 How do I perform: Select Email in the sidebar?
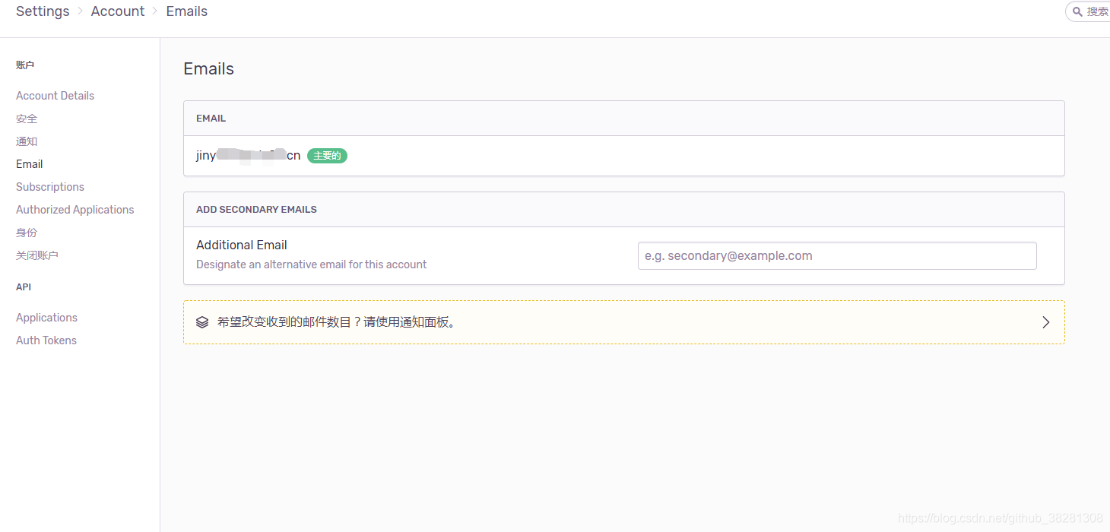pyautogui.click(x=30, y=164)
